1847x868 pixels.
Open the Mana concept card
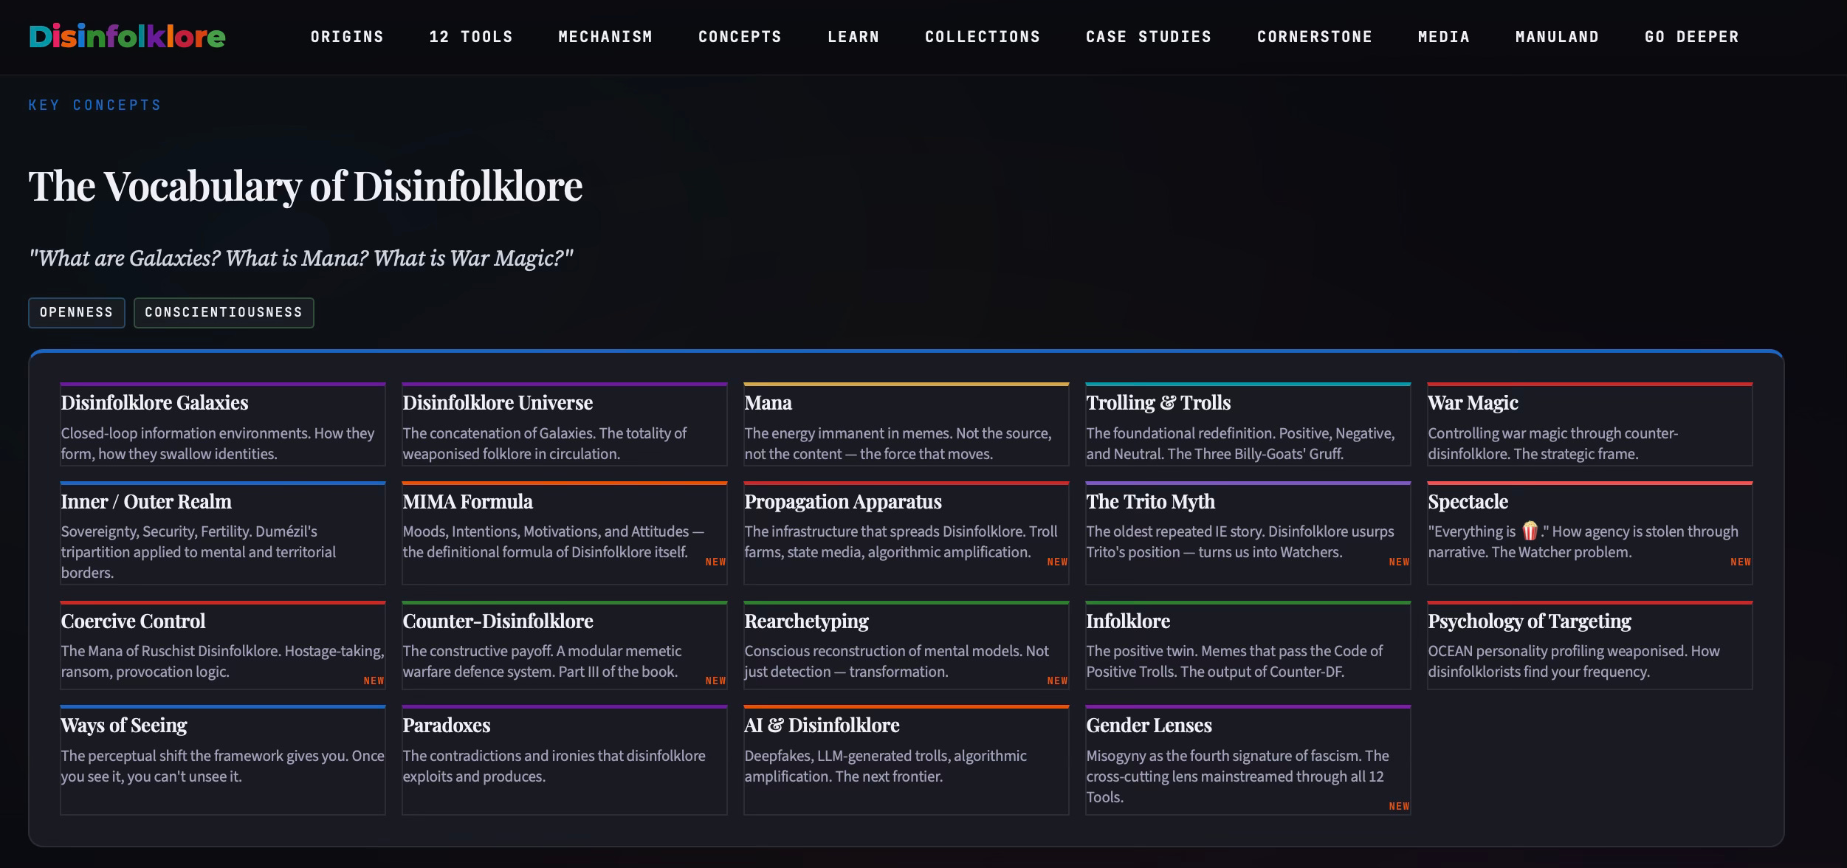(906, 424)
